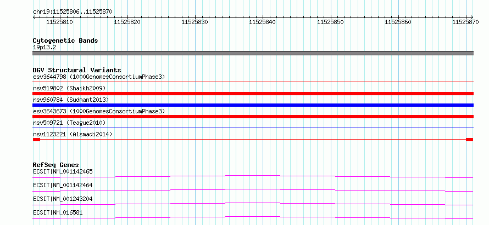This screenshot has height=225, width=489.
Task: Click the thick red esv3643673 variant bar
Action: [253, 117]
